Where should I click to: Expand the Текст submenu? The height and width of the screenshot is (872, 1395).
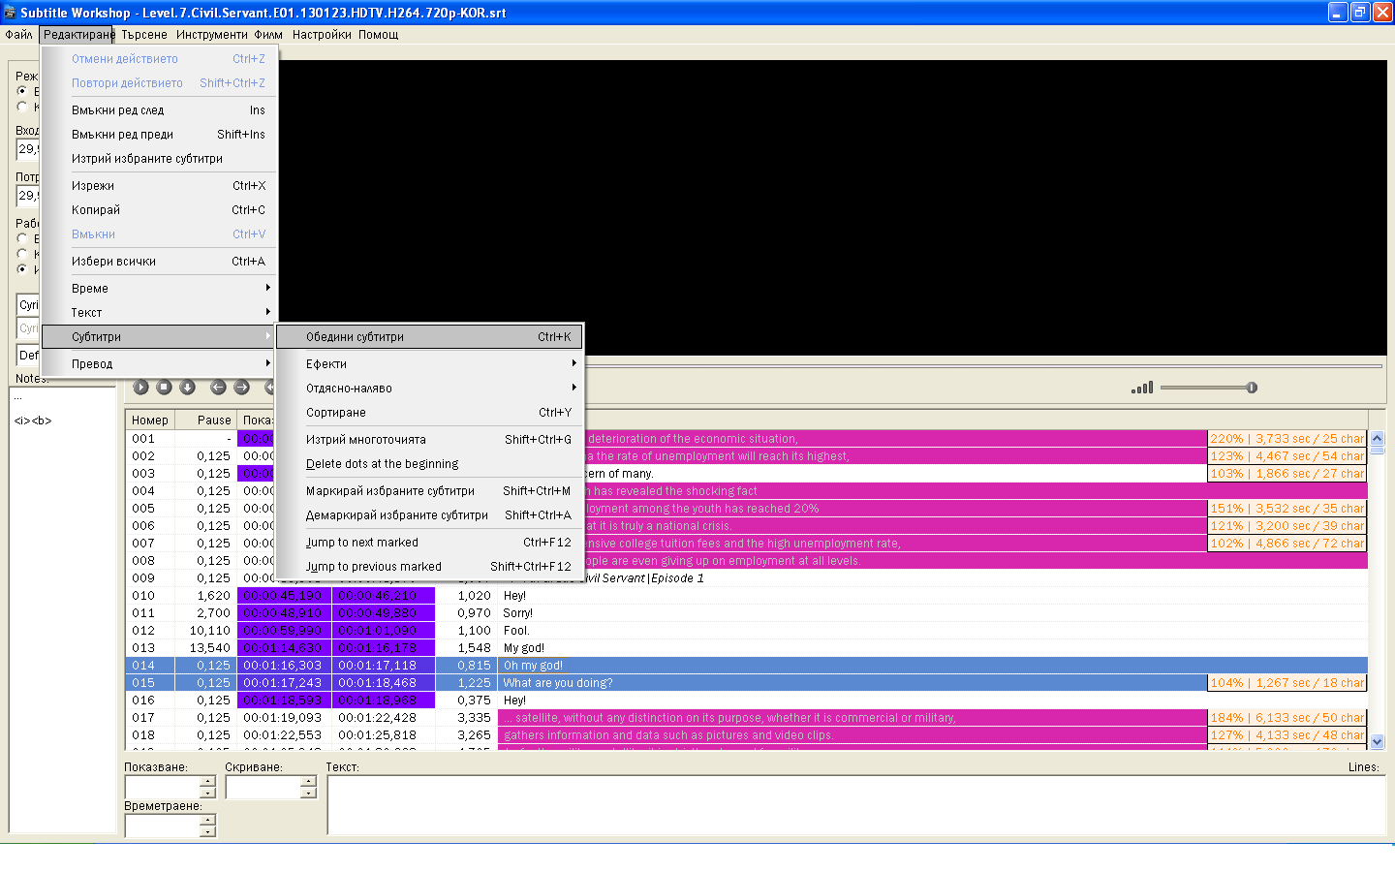point(160,313)
